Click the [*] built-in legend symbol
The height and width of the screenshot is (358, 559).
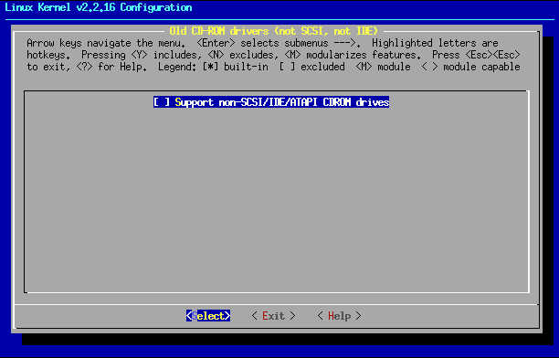[210, 67]
